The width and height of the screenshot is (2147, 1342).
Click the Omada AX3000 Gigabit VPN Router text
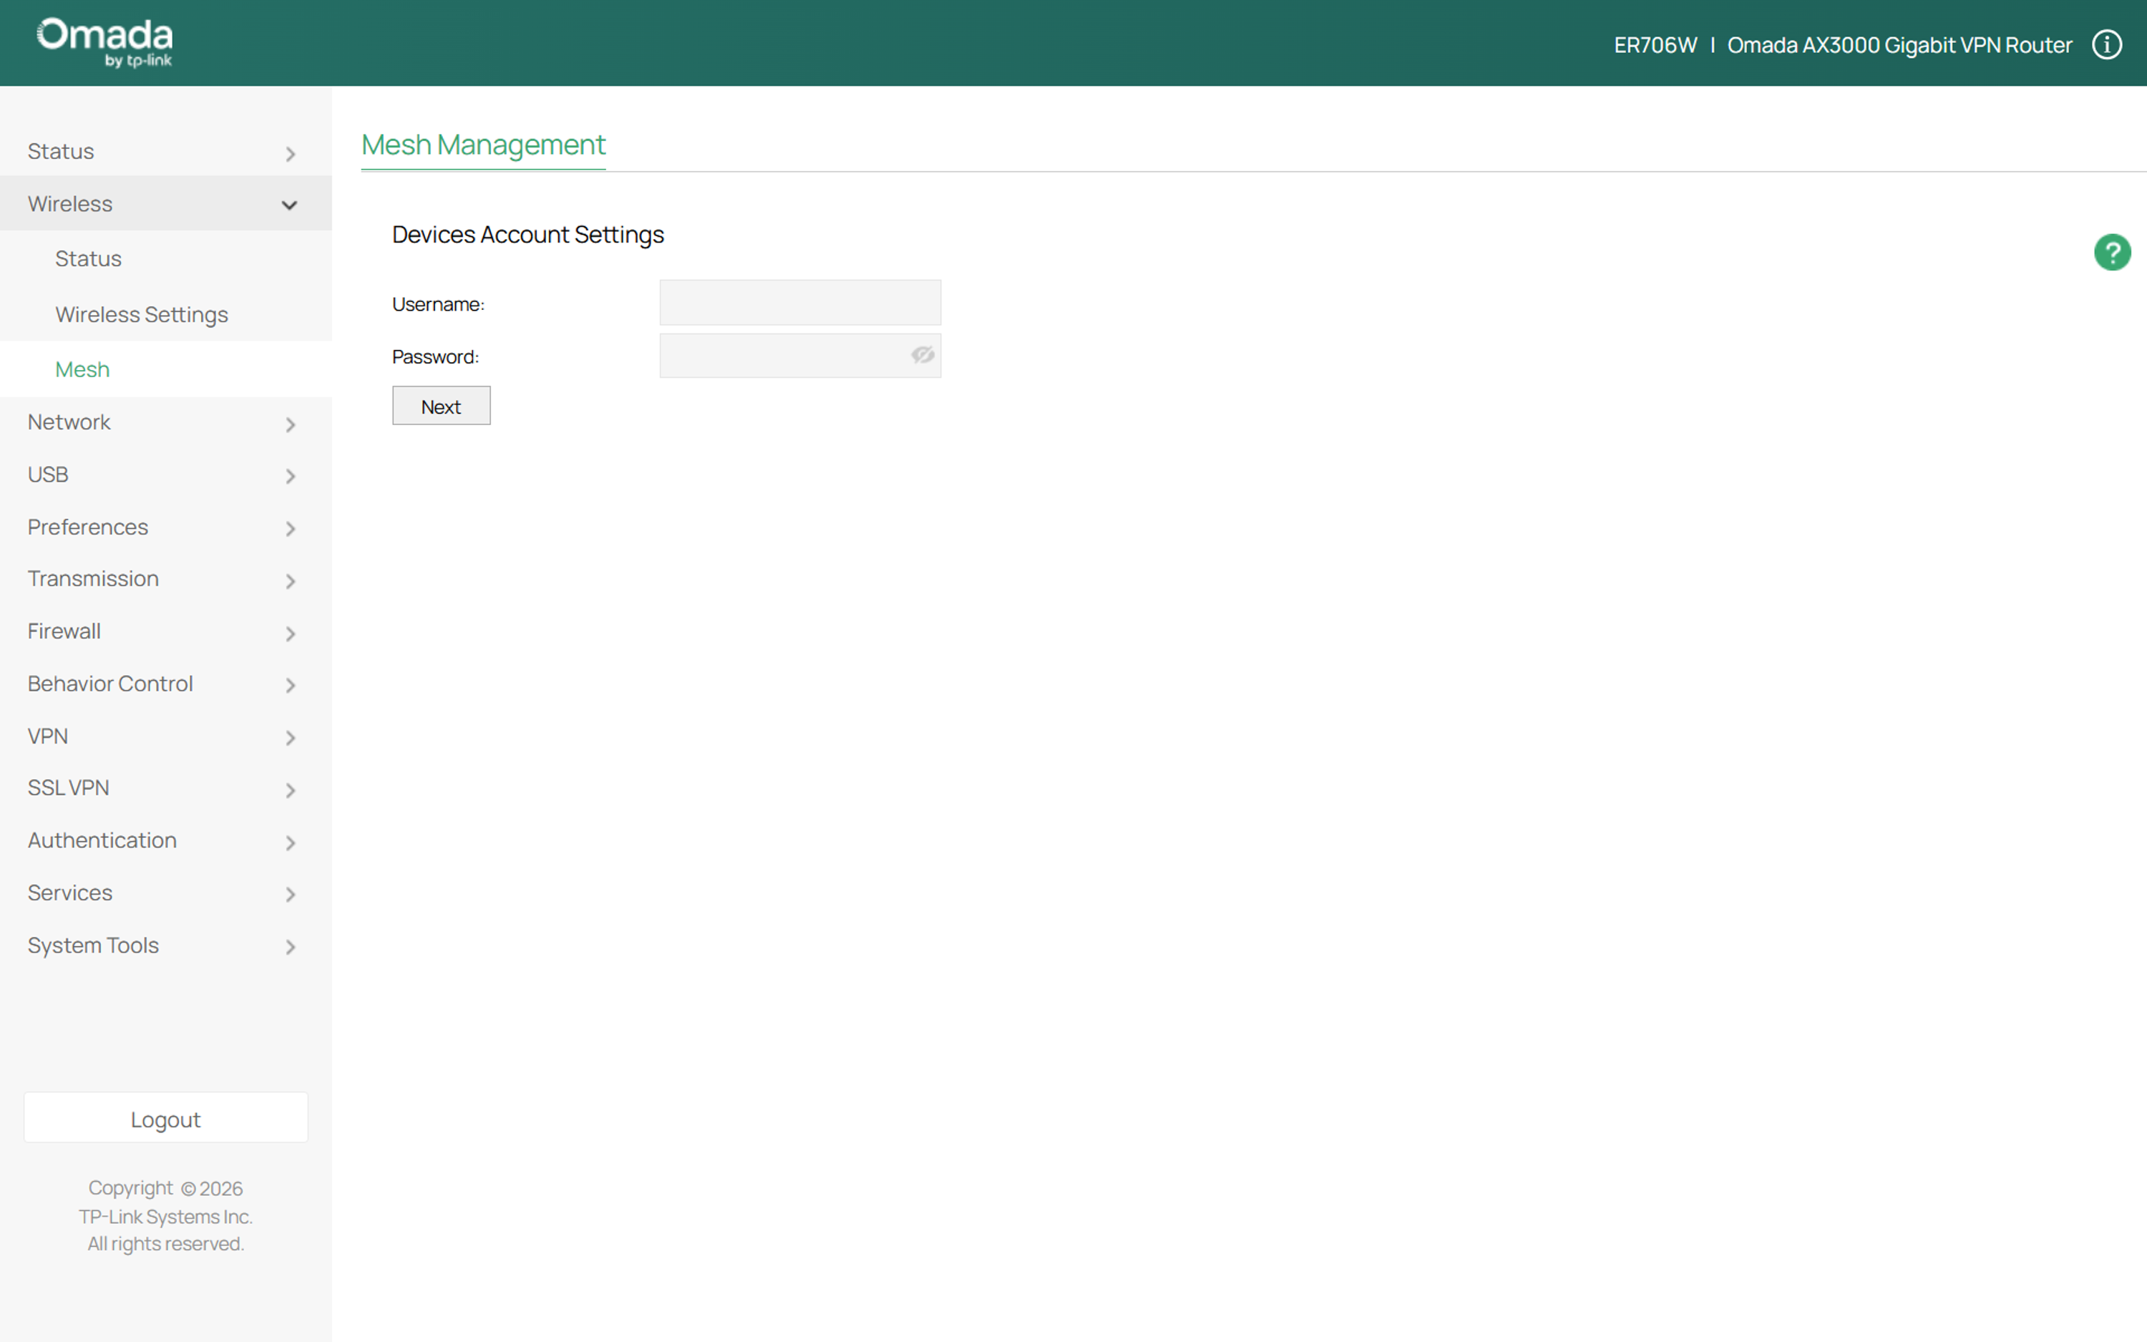coord(1899,45)
